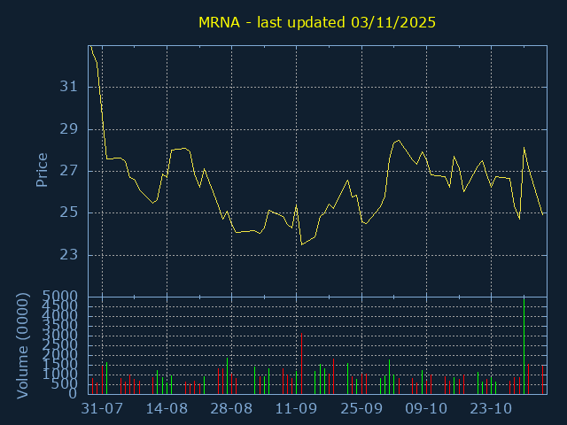
Task: Click the chart title 'MRNA - last updated 03/11/2025'
Action: coord(317,22)
